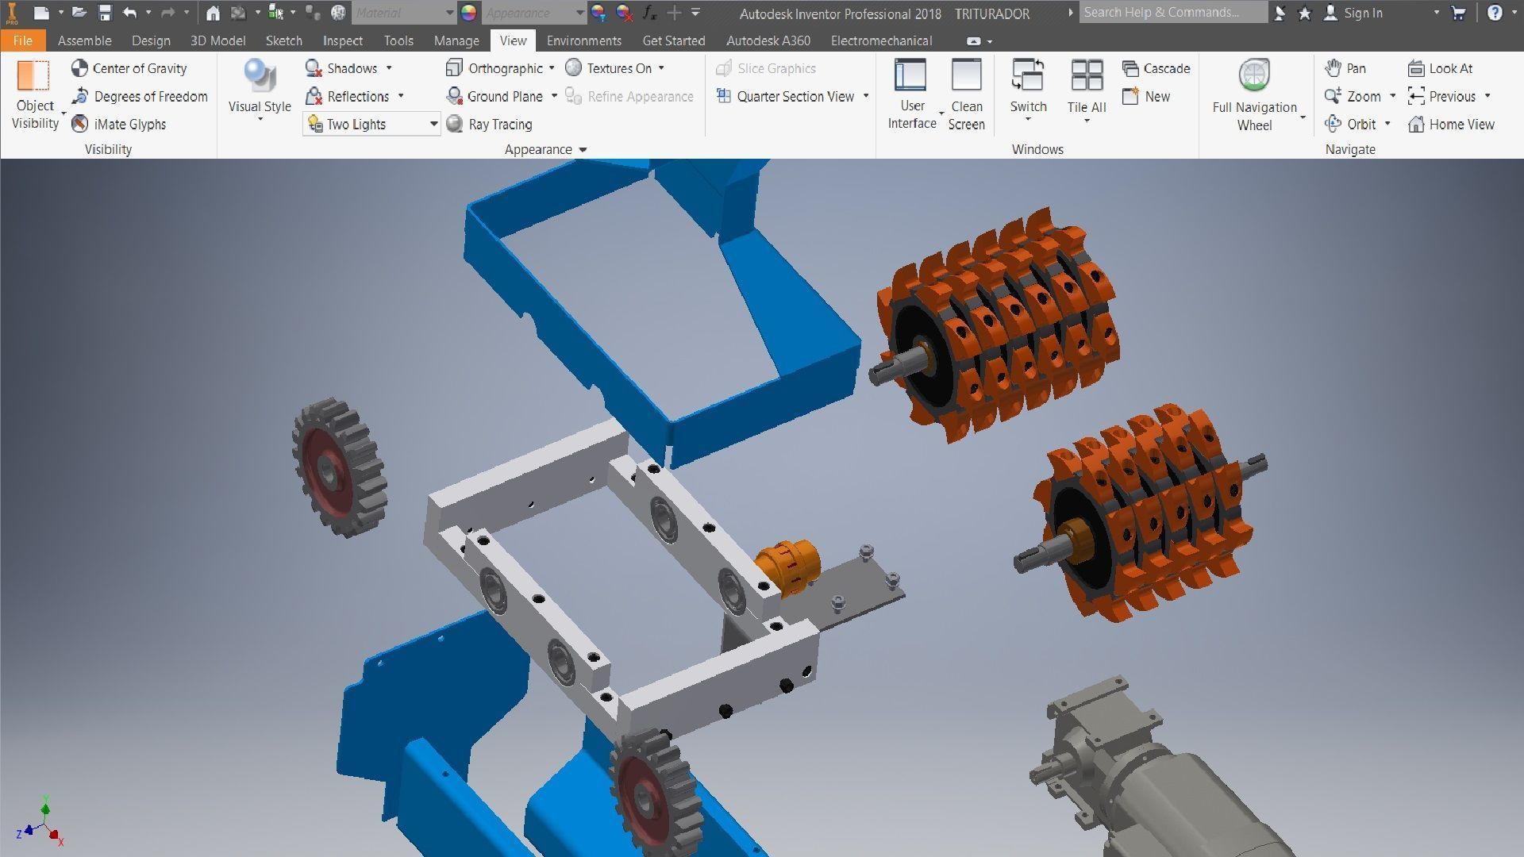The image size is (1524, 857).
Task: Save the document with the disk icon
Action: pos(105,13)
